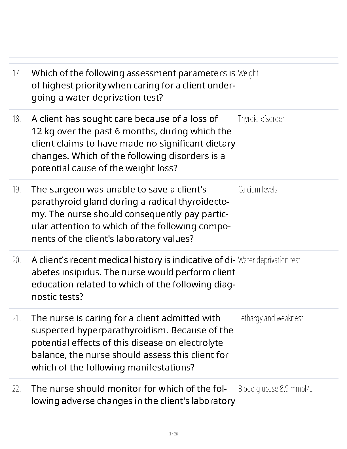Click the 12 kg weight loss question
This screenshot has height=449, width=347.
pos(133,143)
